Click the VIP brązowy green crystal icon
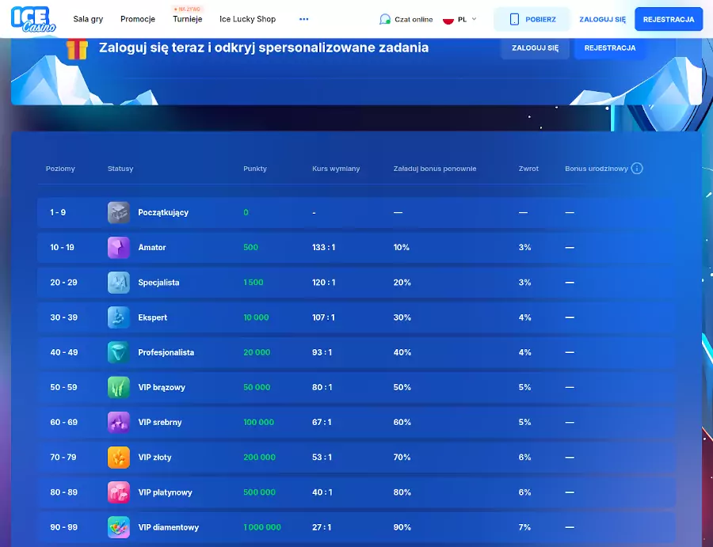Screen dimensions: 713x547 pos(118,387)
